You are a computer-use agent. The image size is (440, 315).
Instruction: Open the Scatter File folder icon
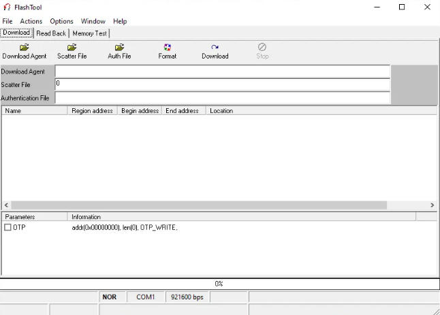coord(72,47)
